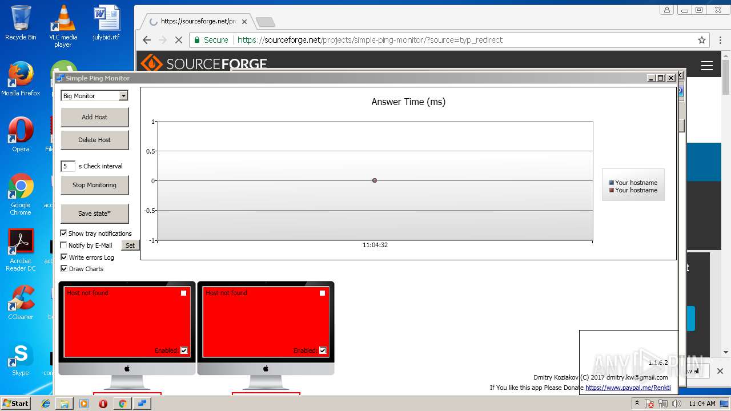
Task: Toggle Enabled checkbox on second monitor
Action: point(323,350)
